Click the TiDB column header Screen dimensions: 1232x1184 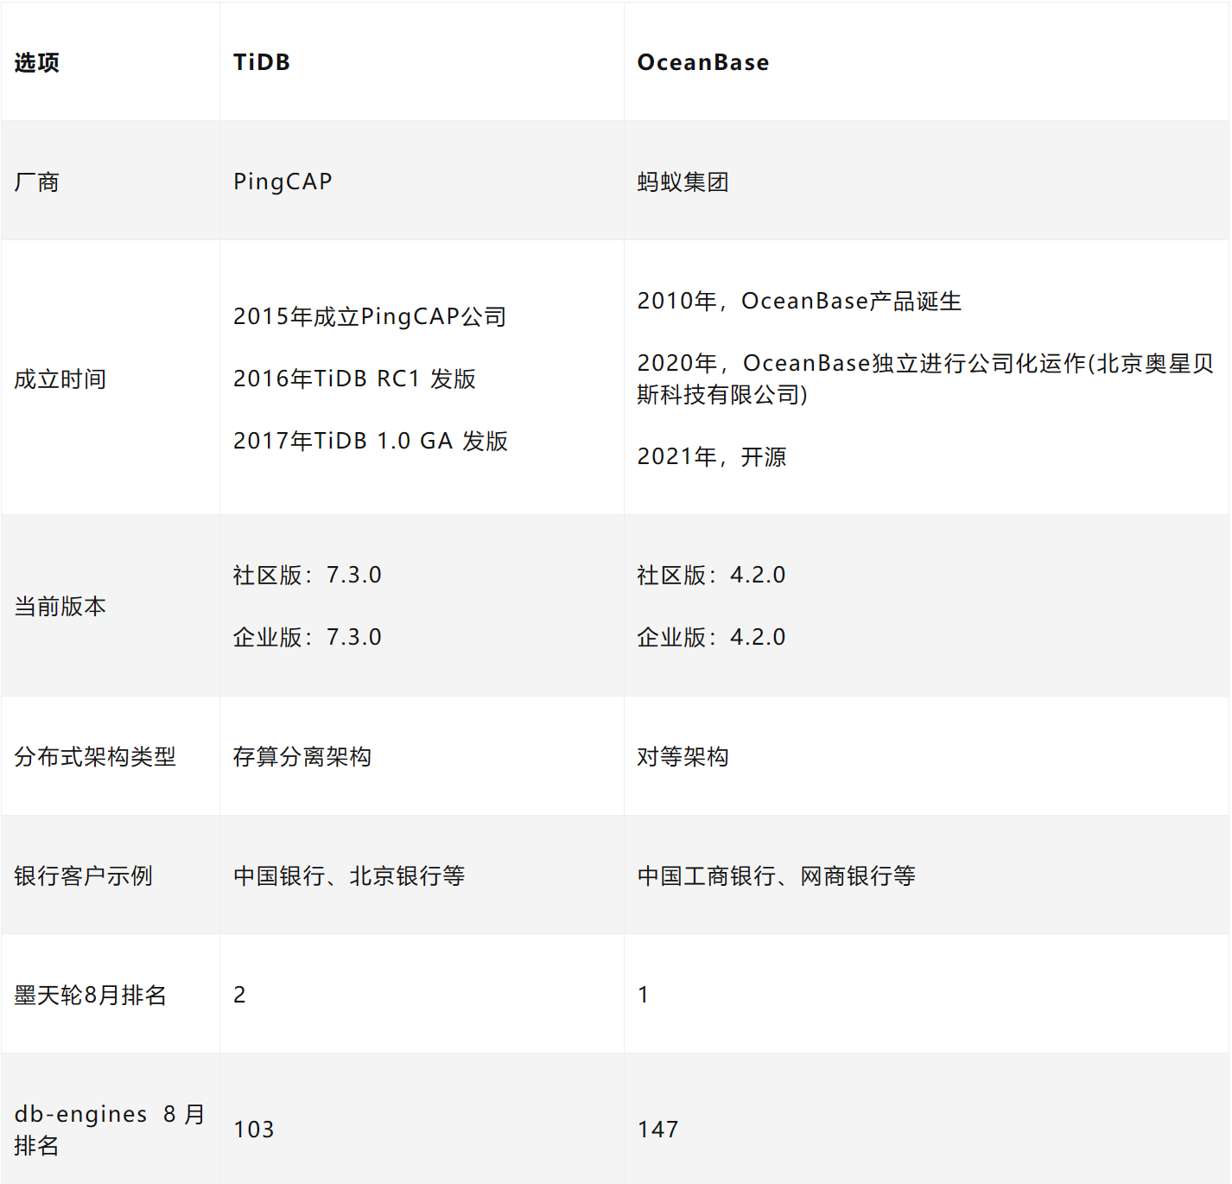[x=262, y=61]
